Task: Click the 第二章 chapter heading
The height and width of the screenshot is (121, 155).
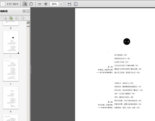Action: 110,102
